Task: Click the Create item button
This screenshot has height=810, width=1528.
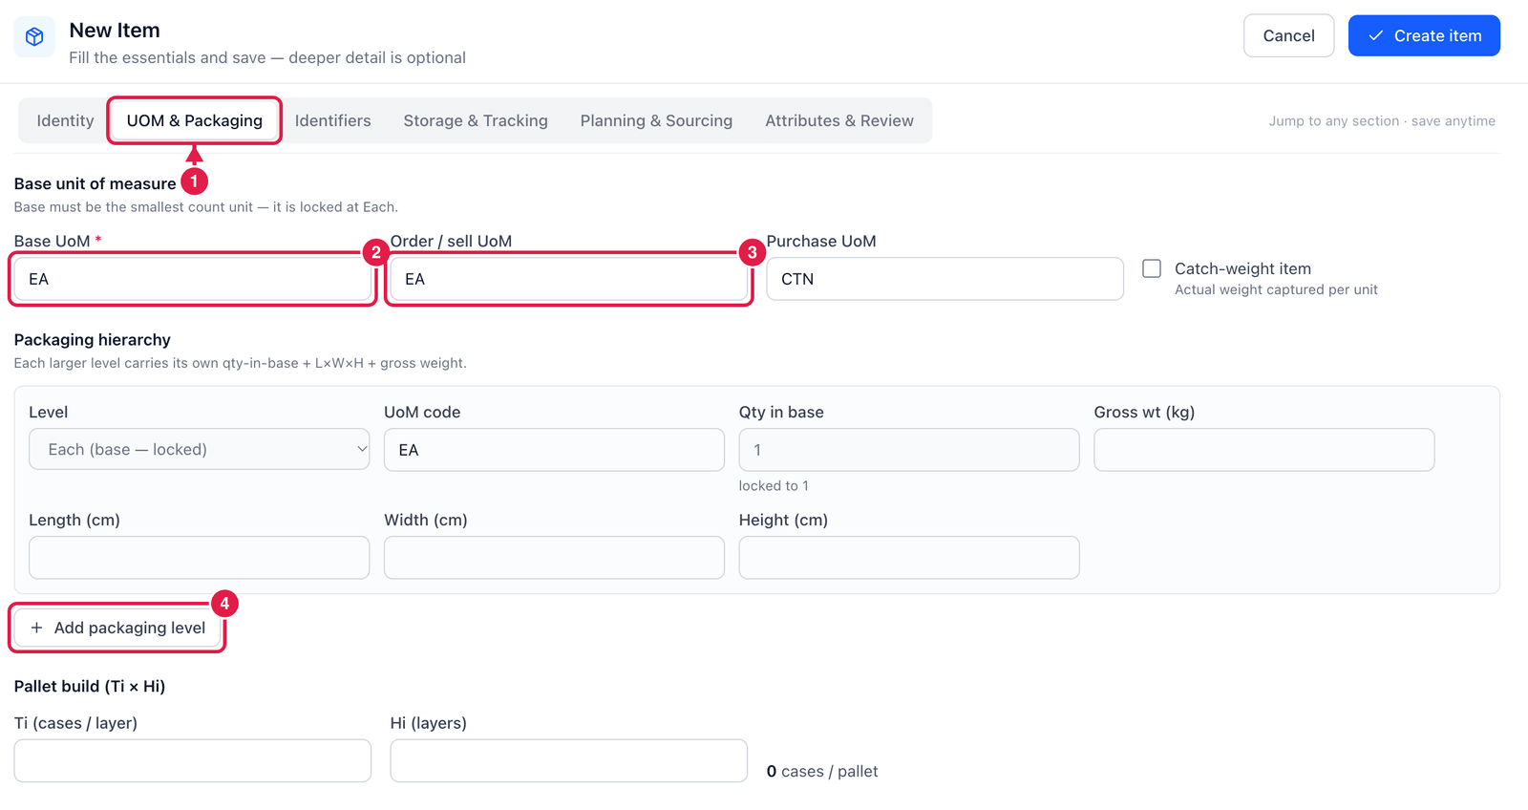Action: pos(1424,35)
